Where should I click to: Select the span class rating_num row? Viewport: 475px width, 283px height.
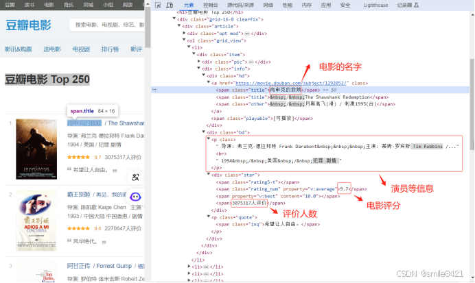pos(292,189)
